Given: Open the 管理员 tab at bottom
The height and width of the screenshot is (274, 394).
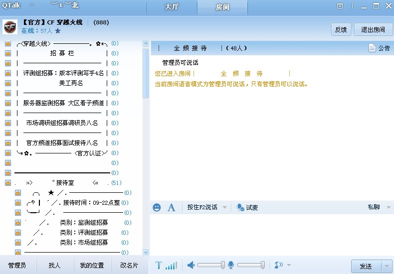Looking at the screenshot, I should (x=17, y=265).
